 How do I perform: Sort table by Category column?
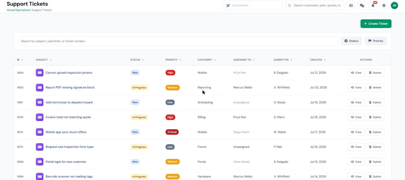(215, 60)
